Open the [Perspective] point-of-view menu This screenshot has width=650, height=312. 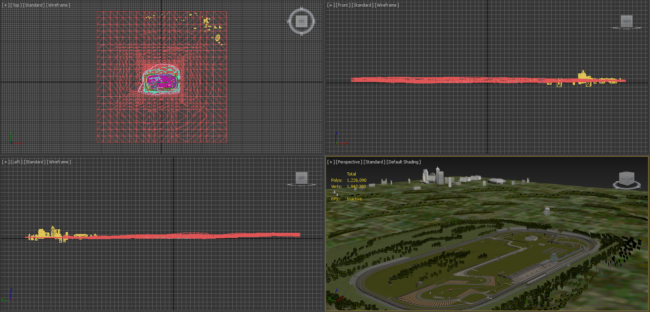(x=349, y=162)
